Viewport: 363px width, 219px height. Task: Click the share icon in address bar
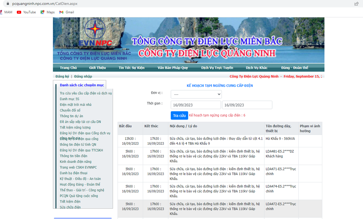click(356, 4)
